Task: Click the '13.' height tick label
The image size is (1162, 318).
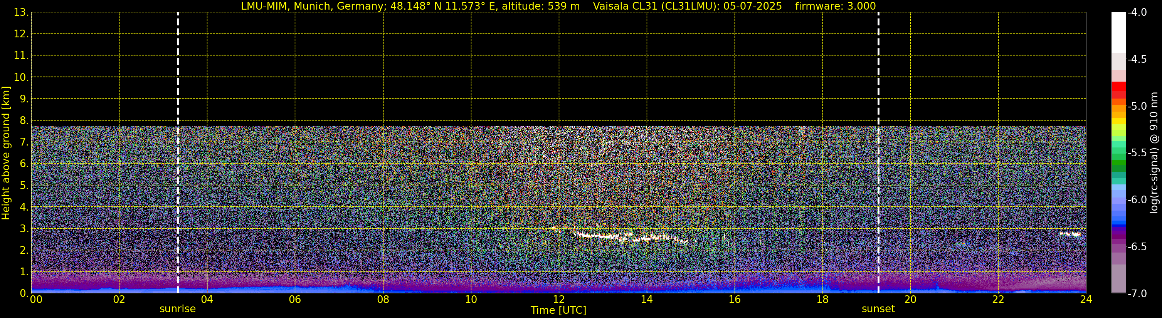Action: 21,13
